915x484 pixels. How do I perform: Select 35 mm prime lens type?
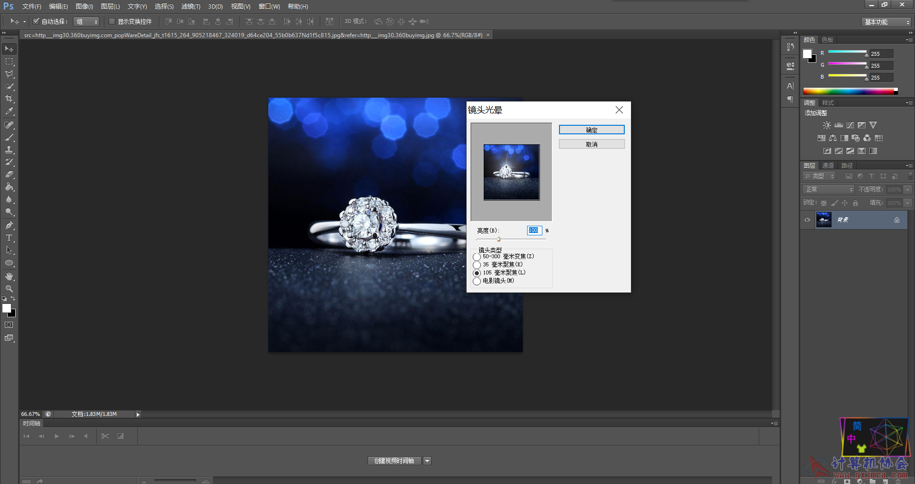pos(477,265)
